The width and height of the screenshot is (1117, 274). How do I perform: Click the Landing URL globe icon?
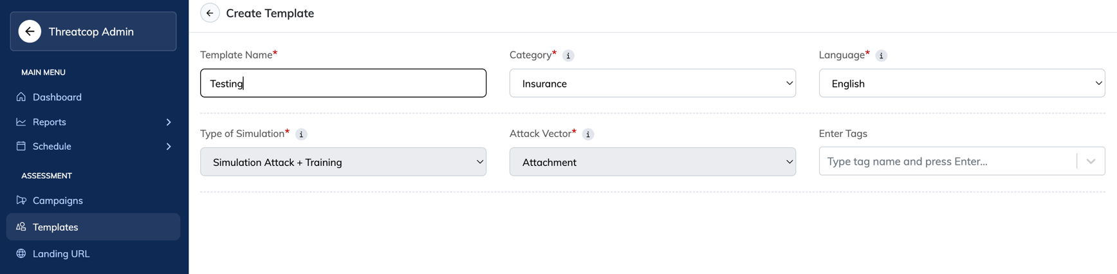tap(21, 253)
